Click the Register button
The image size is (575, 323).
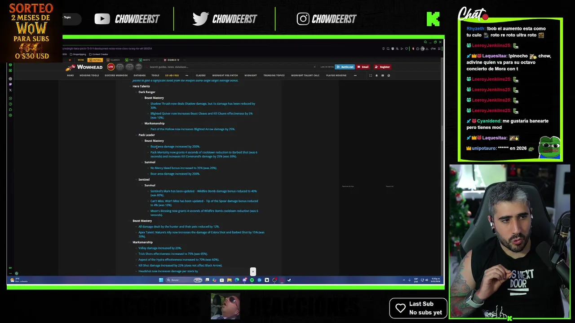point(382,67)
